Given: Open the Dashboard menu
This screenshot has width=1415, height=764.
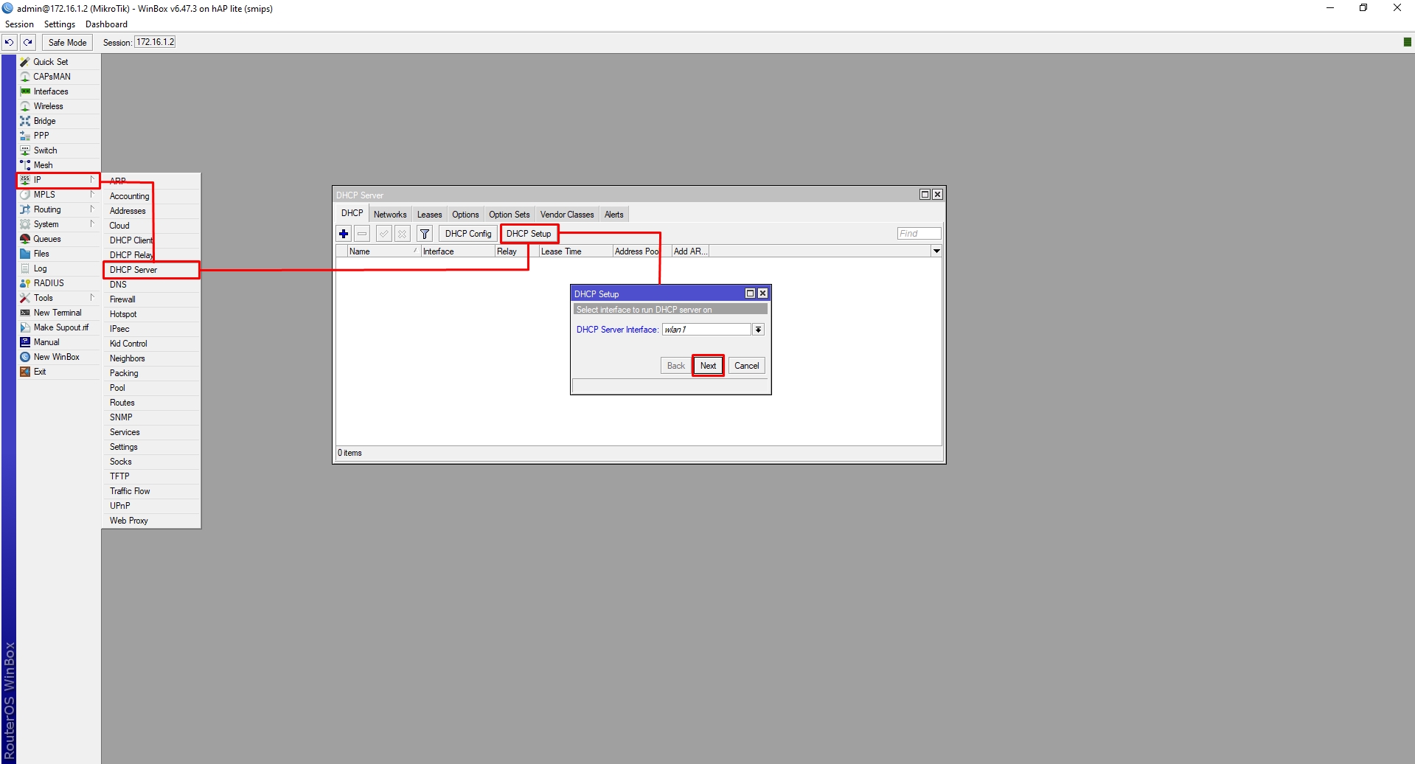Looking at the screenshot, I should coord(106,24).
